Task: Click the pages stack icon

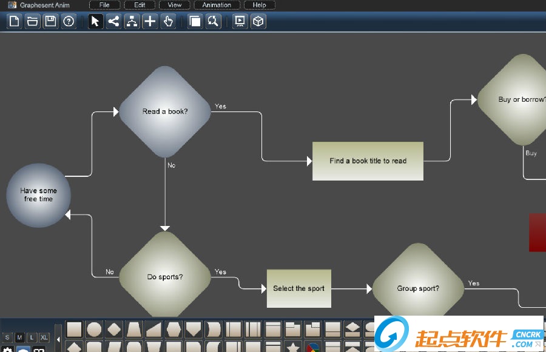Action: pyautogui.click(x=195, y=21)
